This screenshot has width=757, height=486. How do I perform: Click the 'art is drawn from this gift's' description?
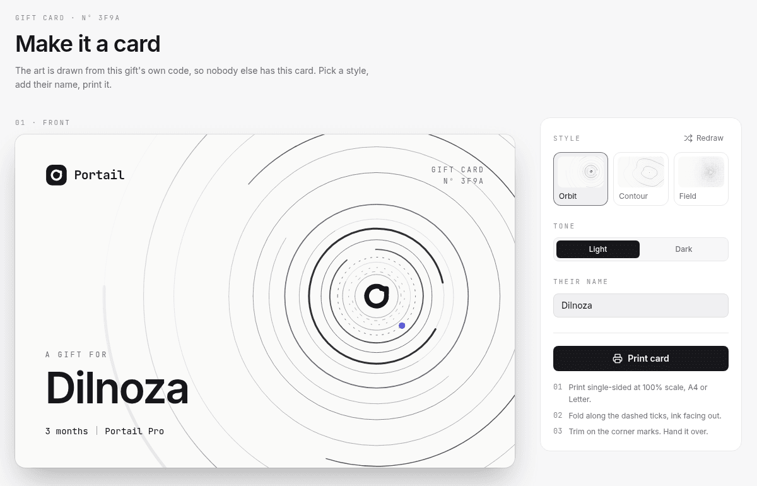pos(192,78)
